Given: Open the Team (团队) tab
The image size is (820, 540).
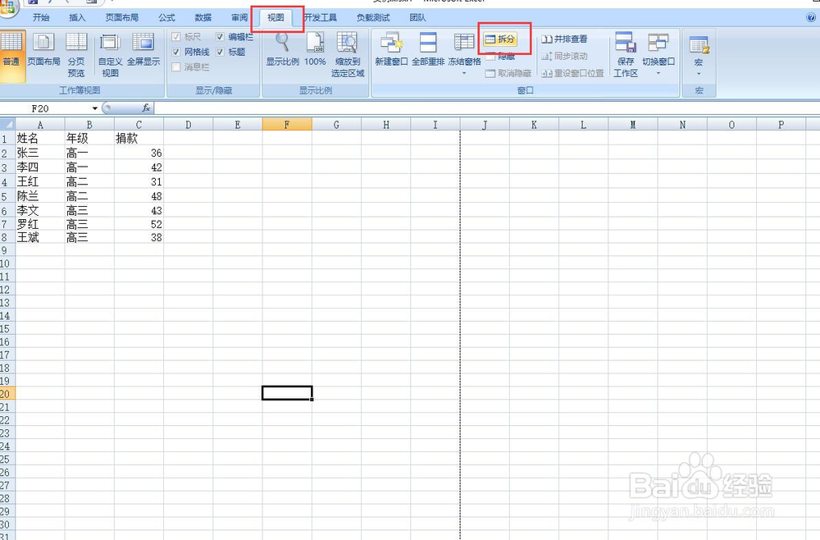Looking at the screenshot, I should pyautogui.click(x=417, y=17).
